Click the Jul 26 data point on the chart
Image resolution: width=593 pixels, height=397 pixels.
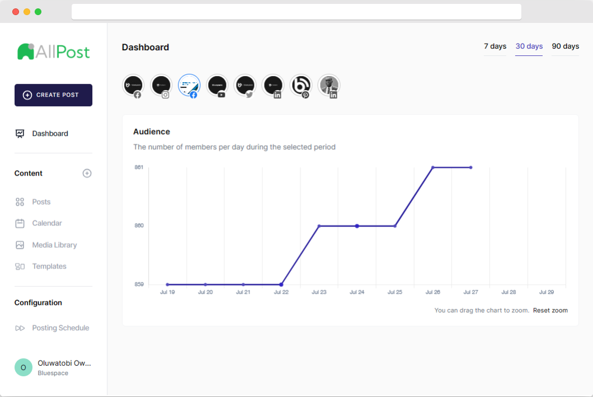(x=432, y=167)
